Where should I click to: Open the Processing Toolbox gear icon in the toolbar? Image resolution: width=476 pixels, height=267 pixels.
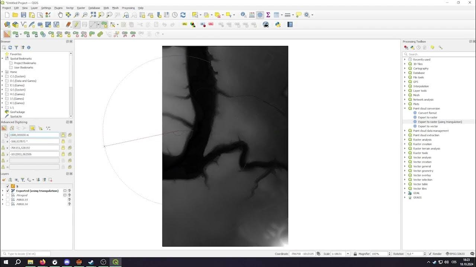pos(260,15)
